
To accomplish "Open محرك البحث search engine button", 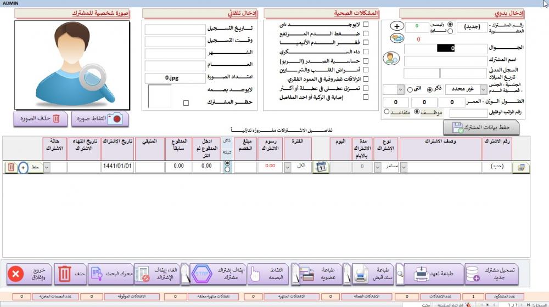I will [x=111, y=274].
